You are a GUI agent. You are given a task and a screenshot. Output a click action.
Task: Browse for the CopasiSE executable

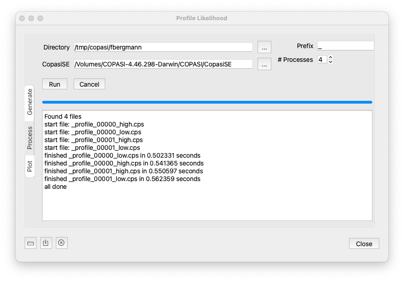click(264, 64)
